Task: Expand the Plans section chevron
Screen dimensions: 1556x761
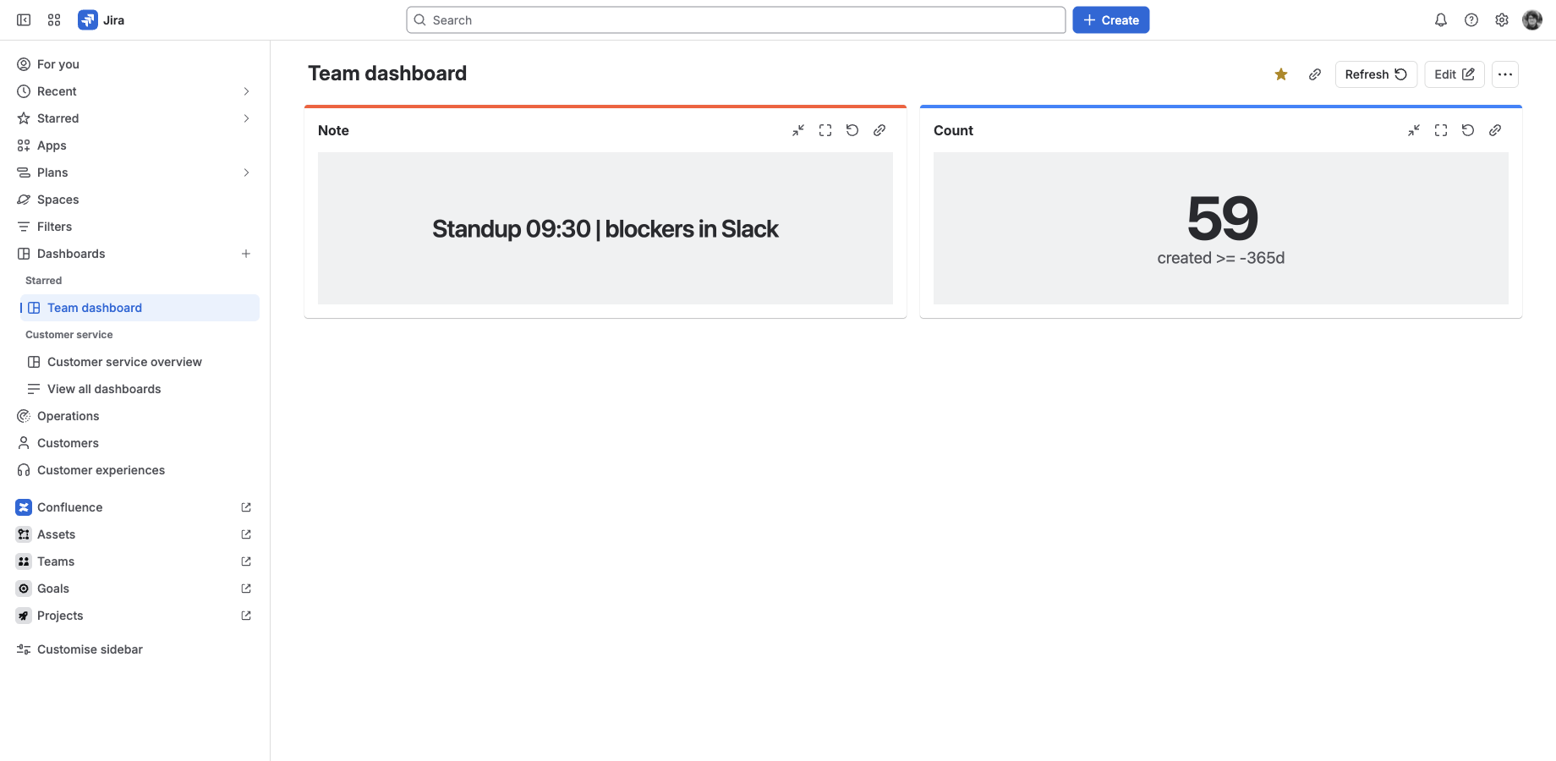Action: coord(246,172)
